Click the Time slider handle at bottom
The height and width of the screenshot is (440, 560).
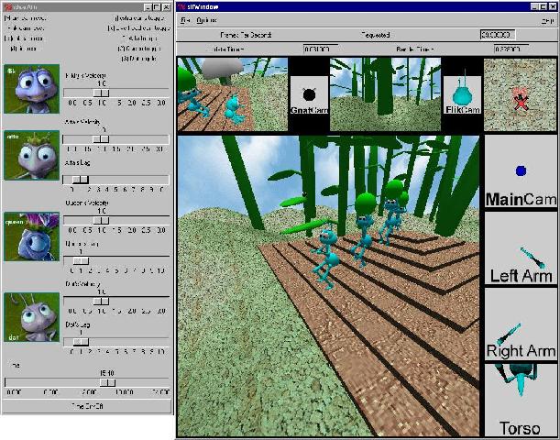tap(107, 382)
